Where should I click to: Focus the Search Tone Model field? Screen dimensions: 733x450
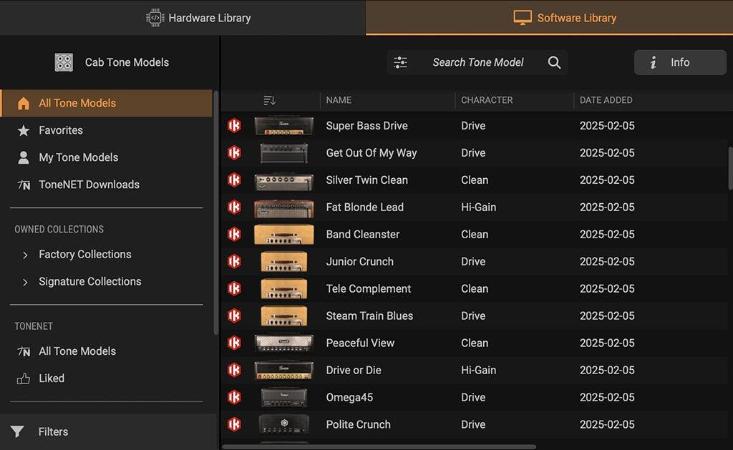click(x=477, y=62)
